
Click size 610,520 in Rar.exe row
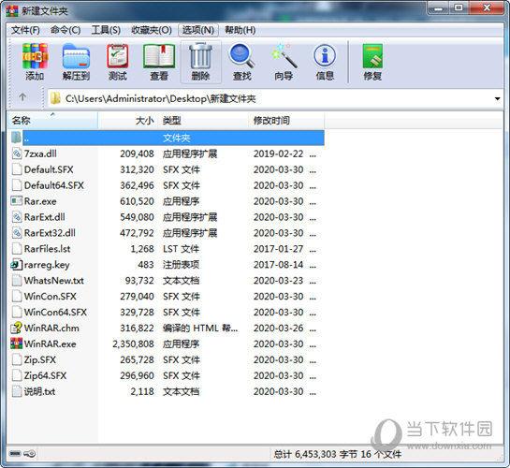click(x=137, y=201)
